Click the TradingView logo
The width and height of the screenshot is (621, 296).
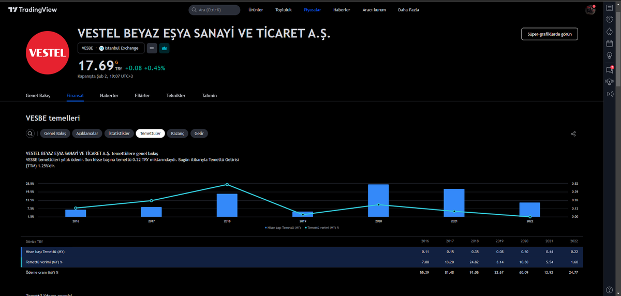coord(33,10)
